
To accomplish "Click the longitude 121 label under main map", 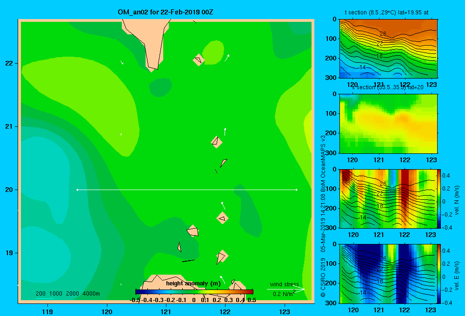I will [x=166, y=311].
